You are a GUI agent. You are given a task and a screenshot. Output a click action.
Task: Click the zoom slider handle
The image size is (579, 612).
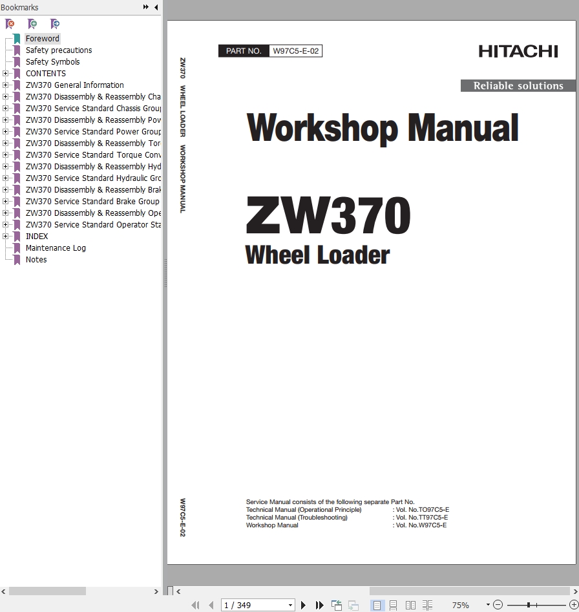(x=529, y=605)
